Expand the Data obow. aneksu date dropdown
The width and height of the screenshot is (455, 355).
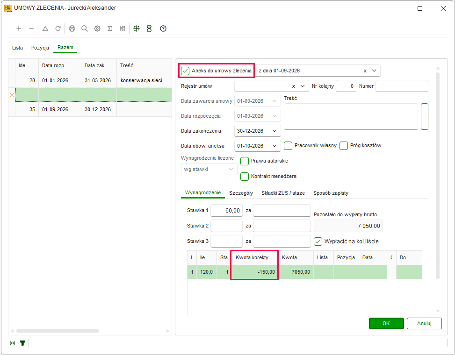coord(274,146)
